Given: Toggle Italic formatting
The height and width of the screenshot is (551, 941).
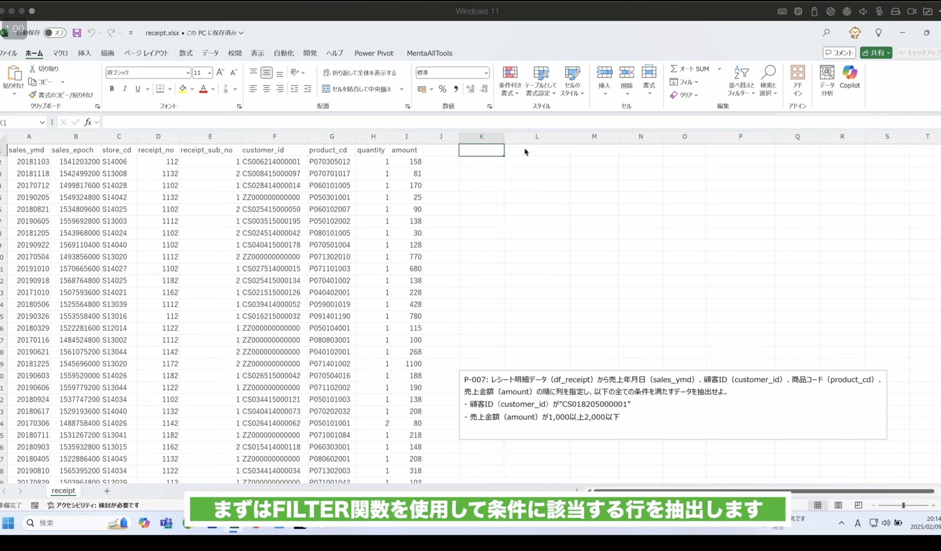Looking at the screenshot, I should 125,89.
